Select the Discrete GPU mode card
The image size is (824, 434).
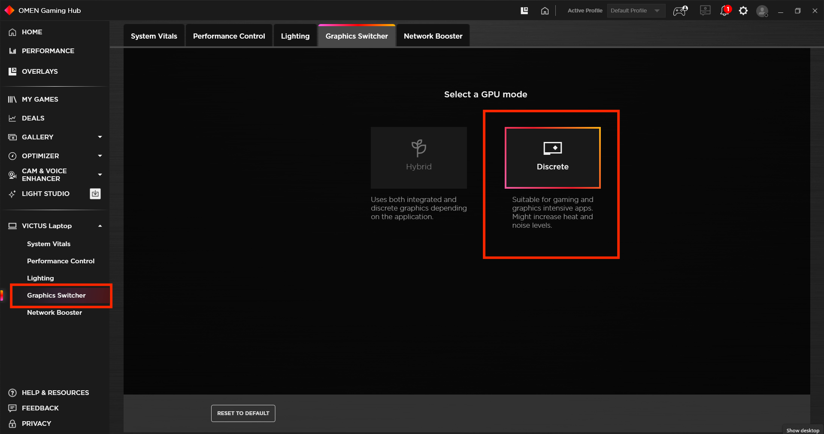click(553, 157)
